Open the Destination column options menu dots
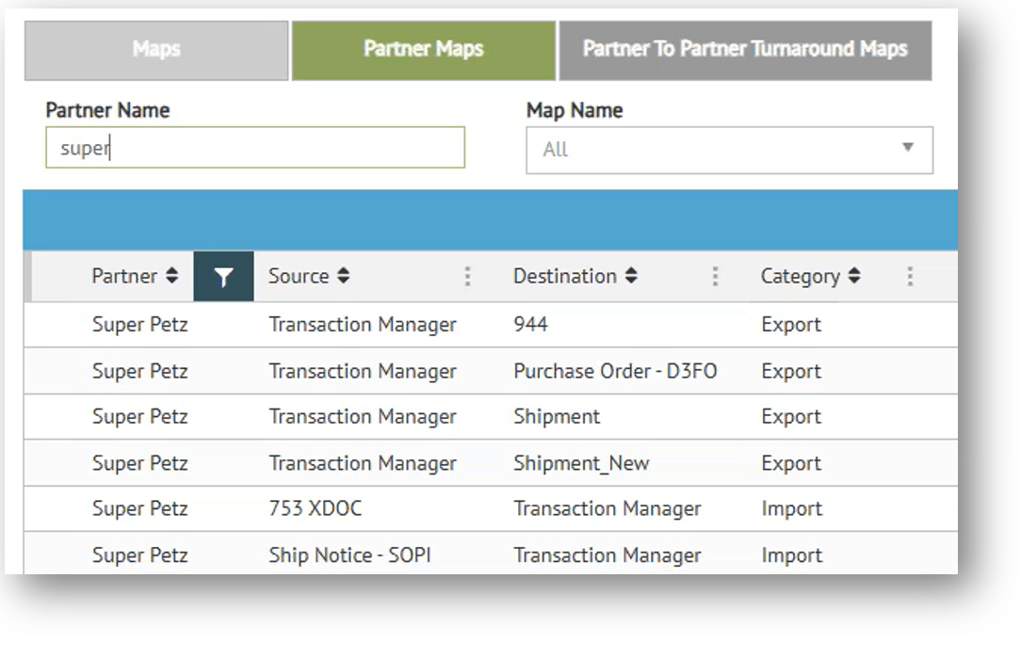This screenshot has height=659, width=1021. coord(715,277)
